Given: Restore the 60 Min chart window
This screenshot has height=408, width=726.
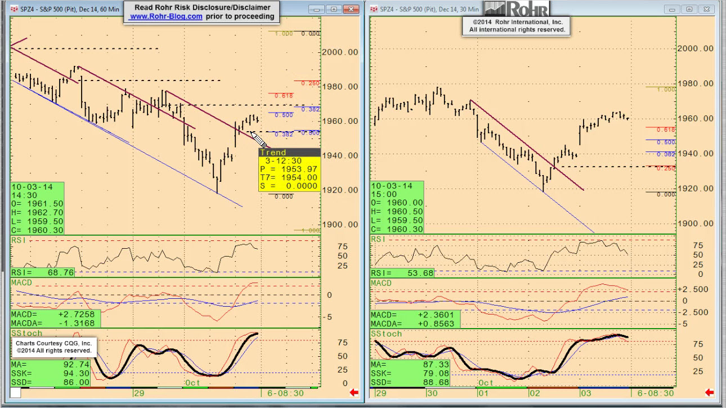Looking at the screenshot, I should coord(334,9).
